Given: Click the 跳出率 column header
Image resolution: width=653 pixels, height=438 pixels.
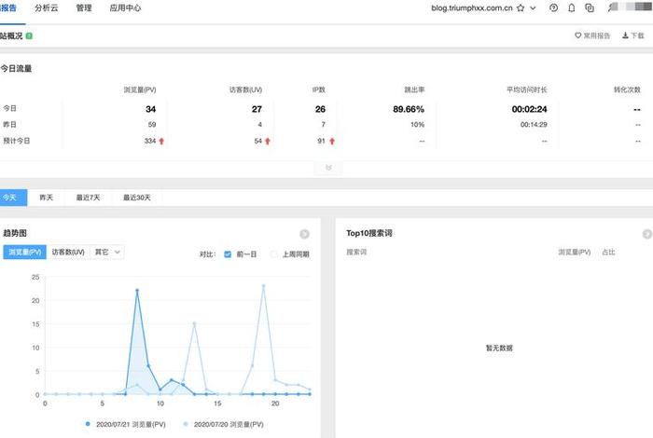Looking at the screenshot, I should 414,89.
